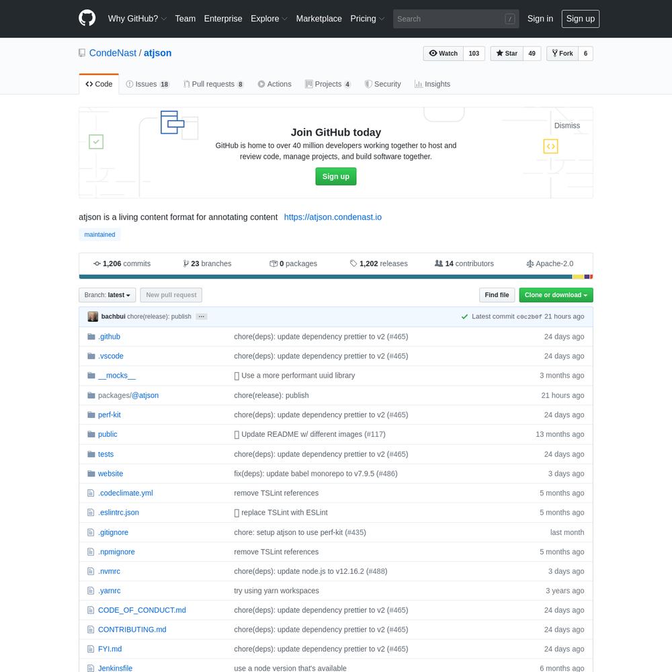Screen dimensions: 672x672
Task: Fork the atjson repository
Action: pos(562,53)
